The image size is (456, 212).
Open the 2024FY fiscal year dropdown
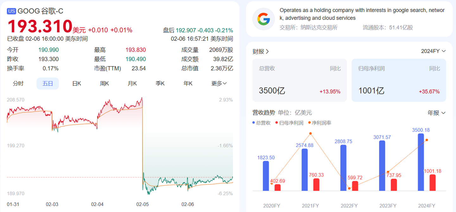(433, 51)
